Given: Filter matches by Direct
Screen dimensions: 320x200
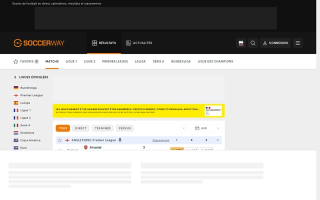Looking at the screenshot, I should 81,128.
